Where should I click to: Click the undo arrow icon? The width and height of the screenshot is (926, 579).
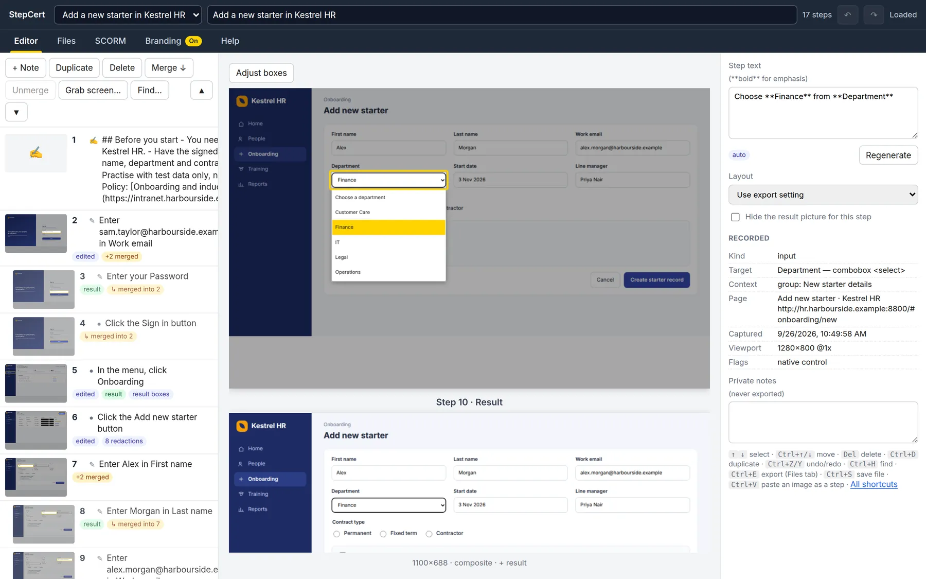(x=847, y=14)
